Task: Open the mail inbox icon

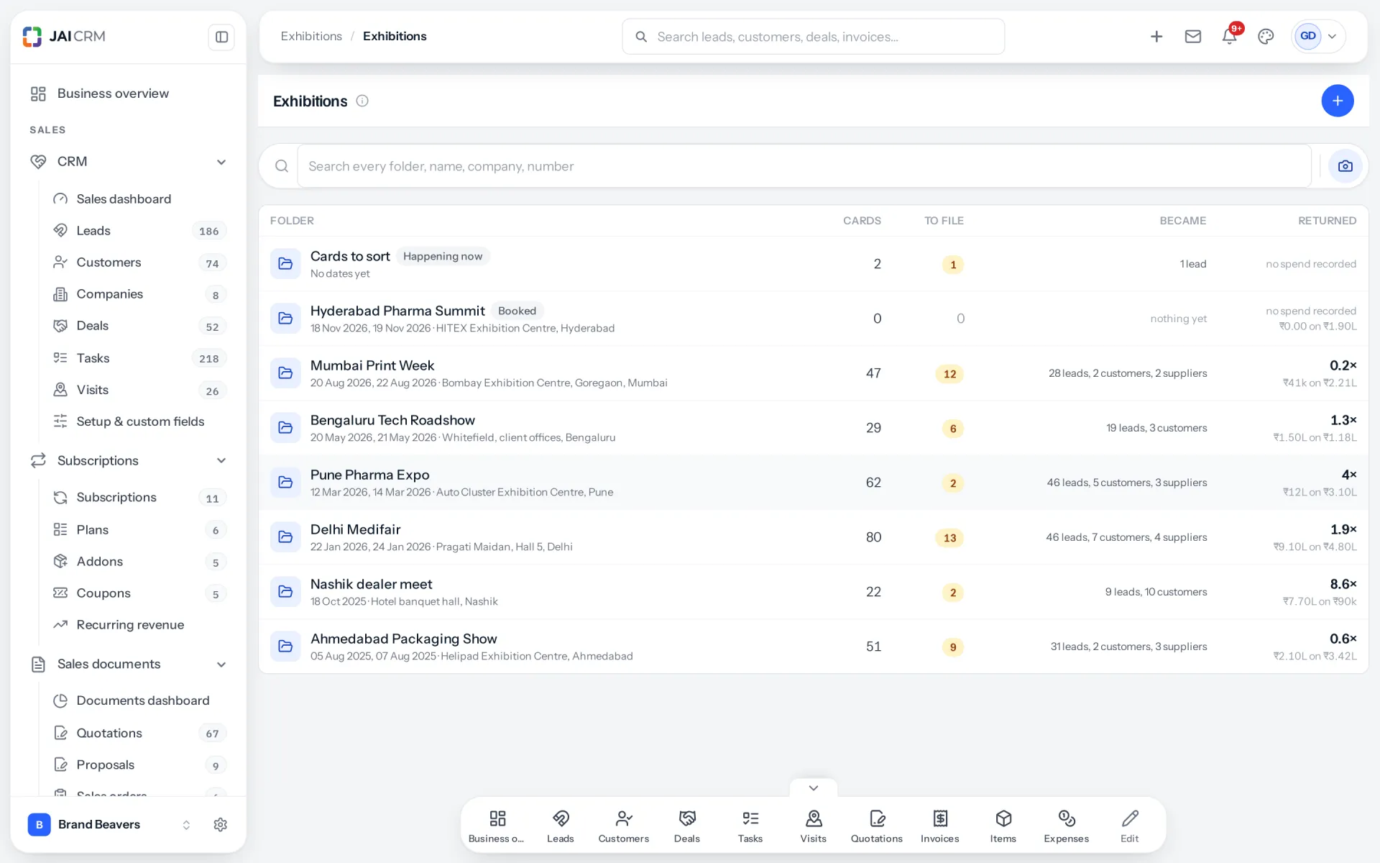Action: [1193, 36]
